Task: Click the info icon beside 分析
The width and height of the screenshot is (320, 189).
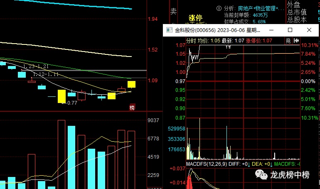Action: [219, 8]
